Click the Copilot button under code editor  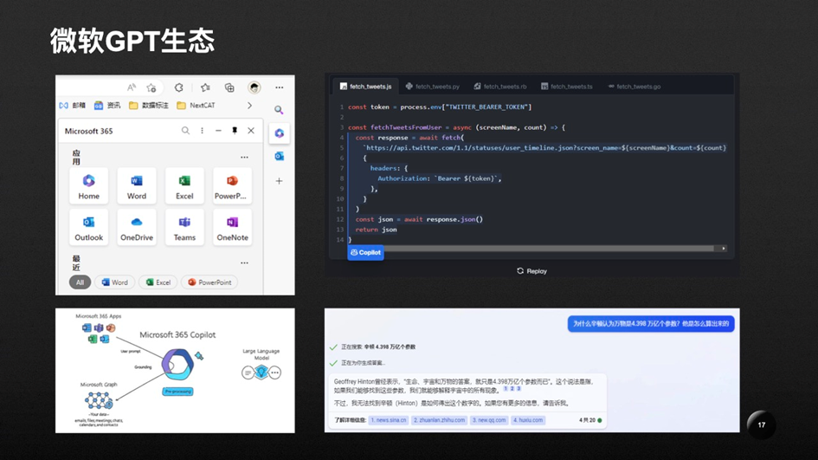click(365, 253)
